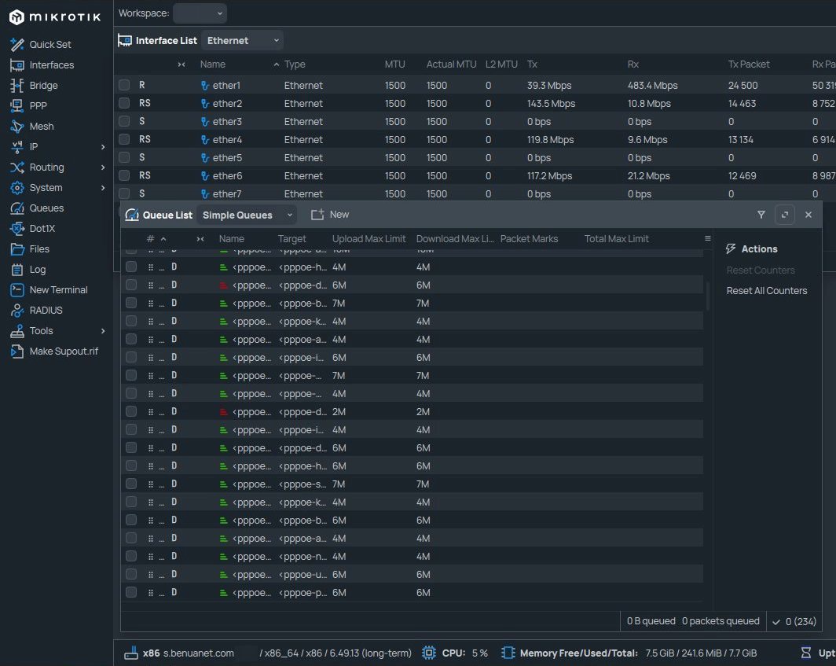The height and width of the screenshot is (666, 836).
Task: Expand the Routing submenu chevron
Action: [x=103, y=167]
